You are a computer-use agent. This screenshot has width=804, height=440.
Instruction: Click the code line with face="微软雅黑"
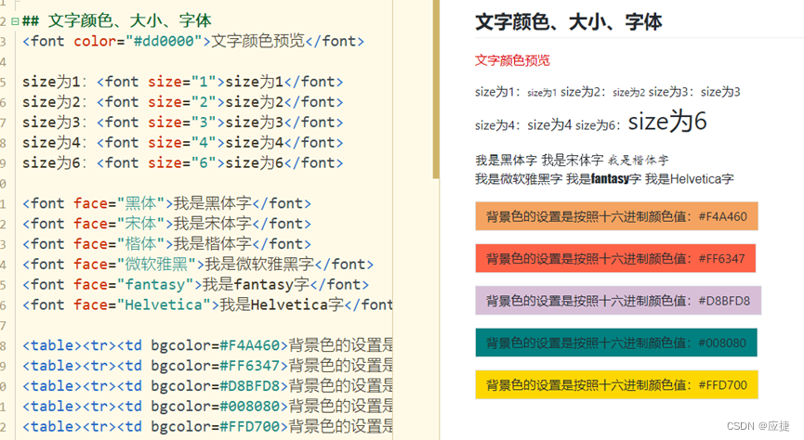coord(198,265)
